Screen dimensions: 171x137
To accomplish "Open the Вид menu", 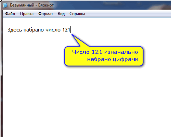I will [61, 14].
